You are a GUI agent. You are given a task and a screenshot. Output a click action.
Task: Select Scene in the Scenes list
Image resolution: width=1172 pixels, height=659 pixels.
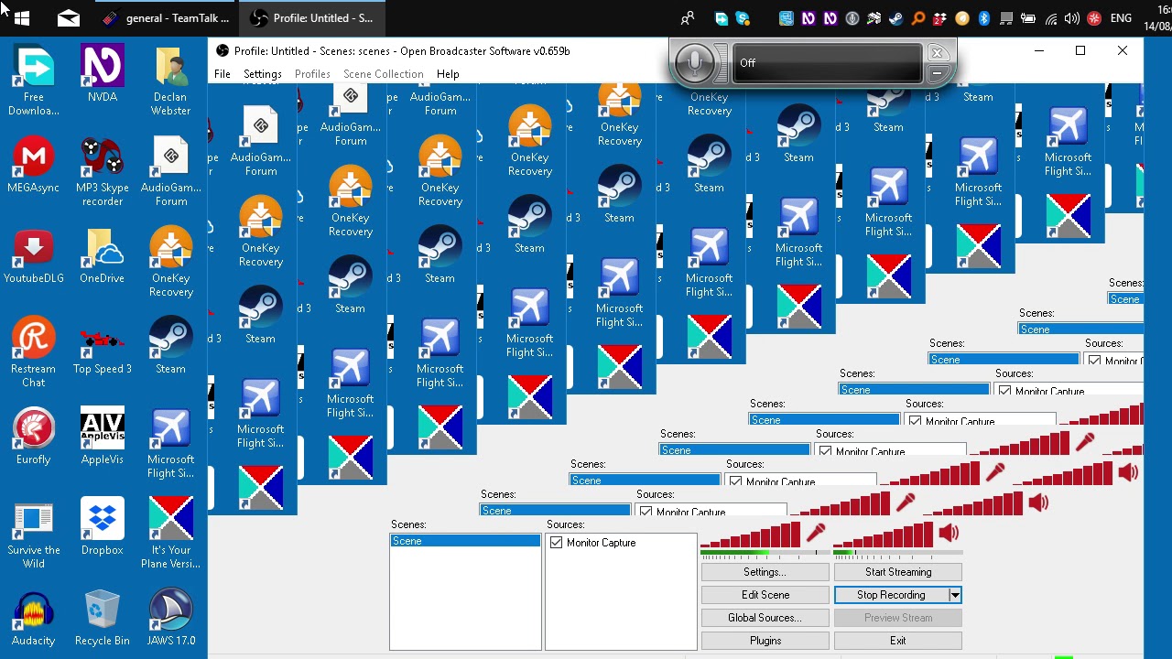(x=465, y=541)
